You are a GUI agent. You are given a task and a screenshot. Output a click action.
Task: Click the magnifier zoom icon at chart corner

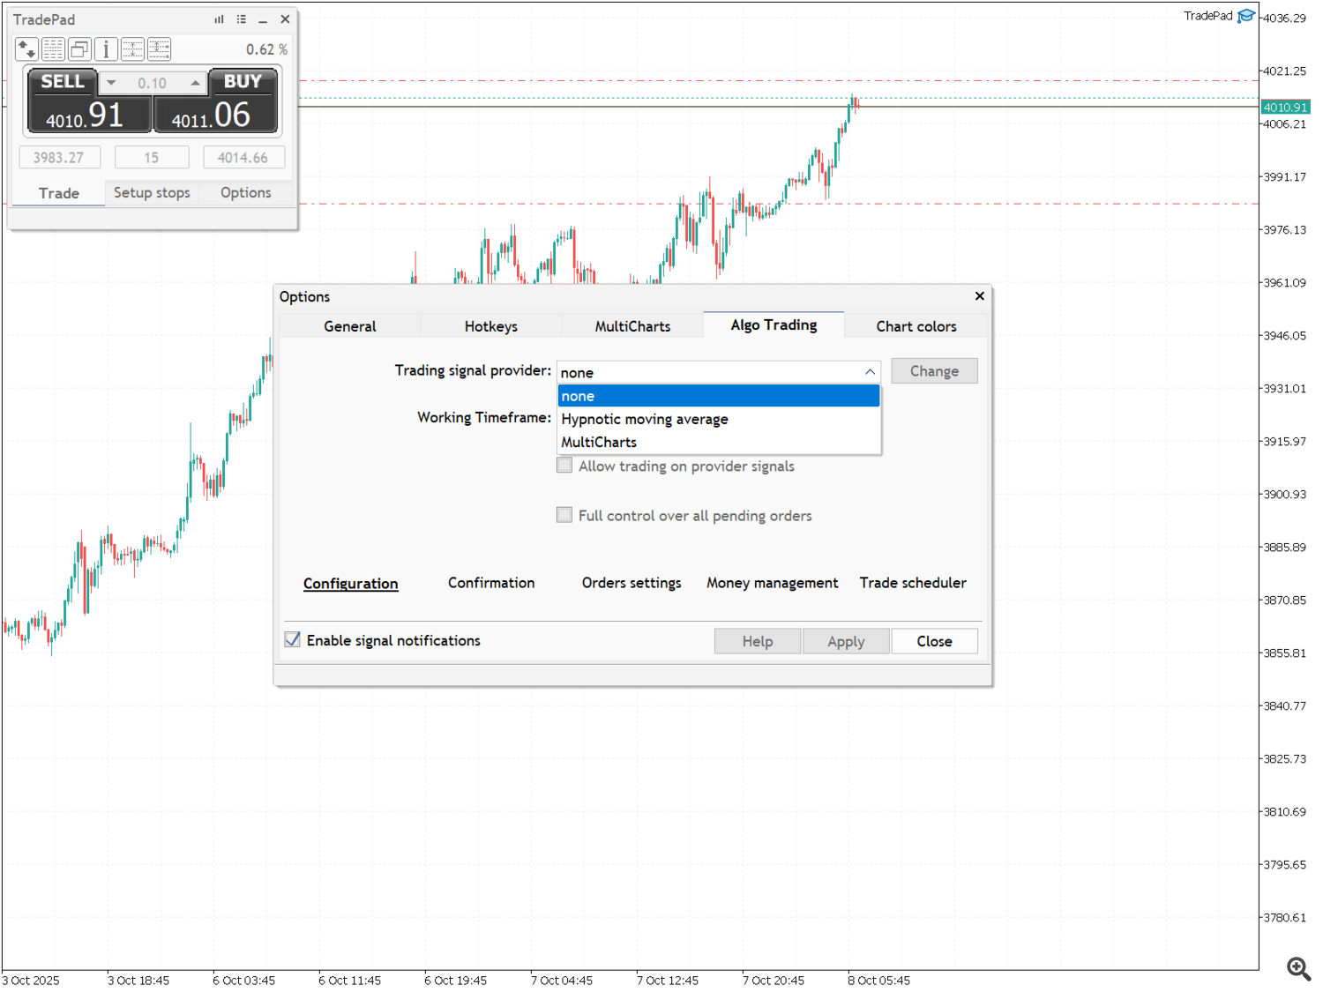[1298, 968]
